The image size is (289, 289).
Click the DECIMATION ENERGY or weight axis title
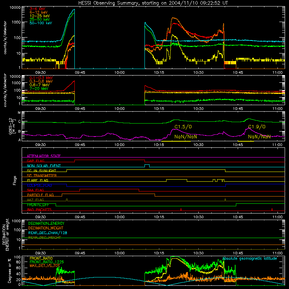(x=5, y=234)
